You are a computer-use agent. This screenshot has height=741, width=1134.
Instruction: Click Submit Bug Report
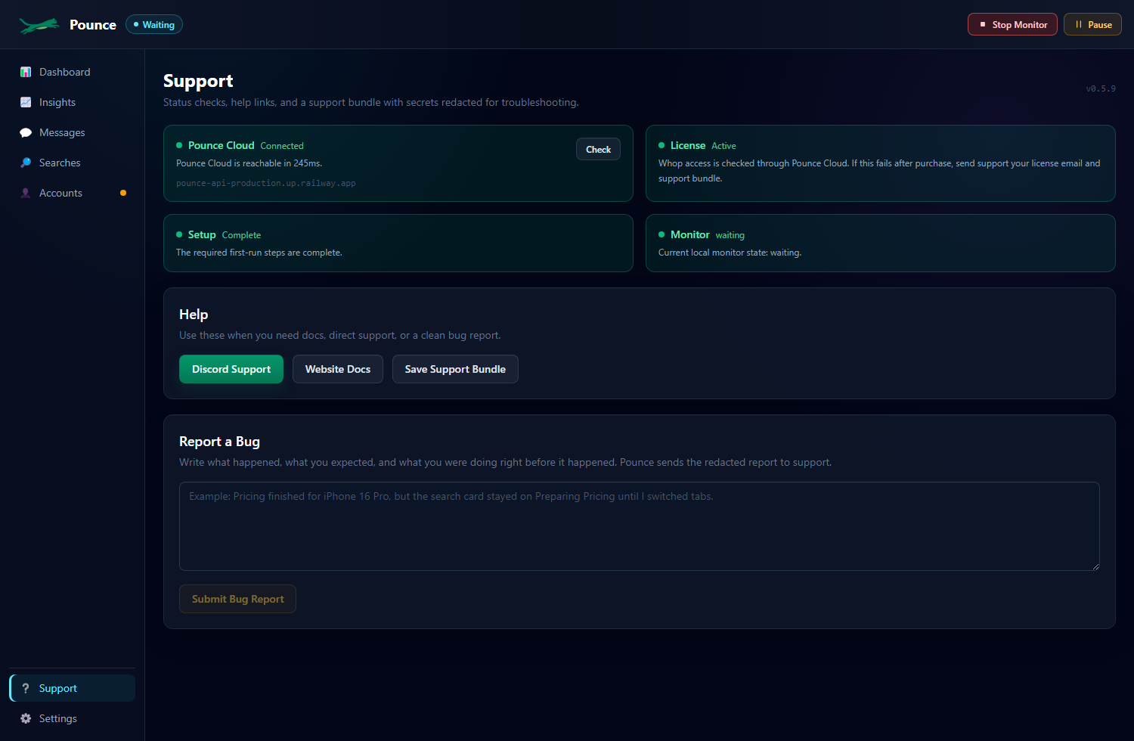pos(237,599)
